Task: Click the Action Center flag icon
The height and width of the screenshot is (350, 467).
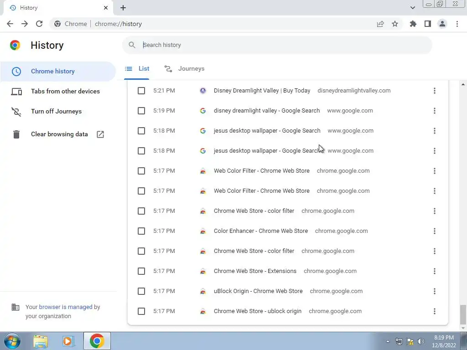Action: [x=410, y=341]
